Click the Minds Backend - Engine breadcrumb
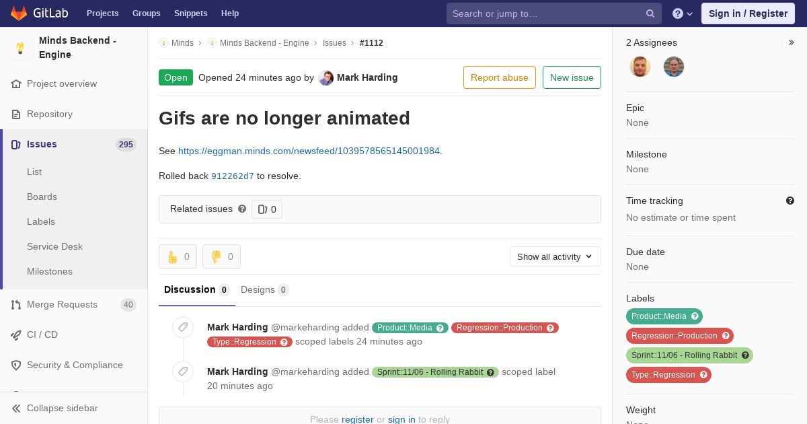The image size is (807, 424). coord(264,43)
